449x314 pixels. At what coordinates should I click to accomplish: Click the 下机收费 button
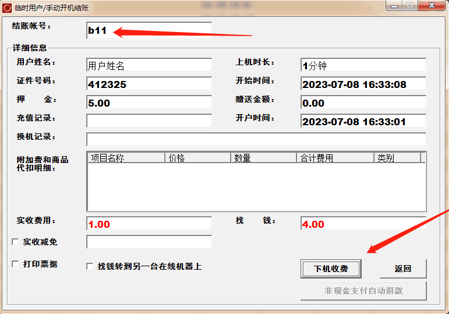click(331, 269)
